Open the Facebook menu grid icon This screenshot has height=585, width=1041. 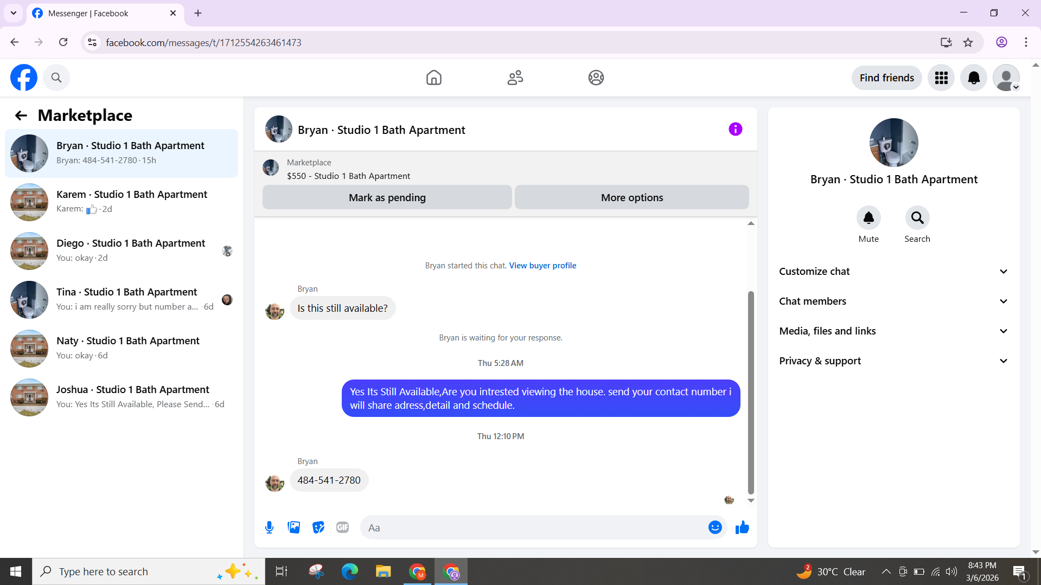click(x=941, y=78)
